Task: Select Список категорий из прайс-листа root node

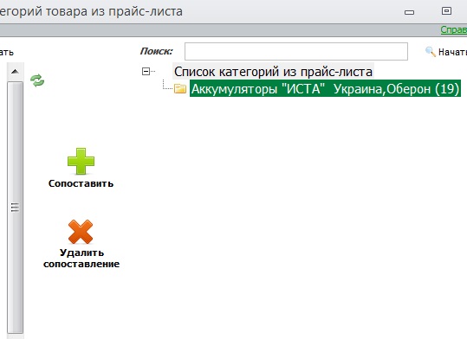Action: point(273,72)
